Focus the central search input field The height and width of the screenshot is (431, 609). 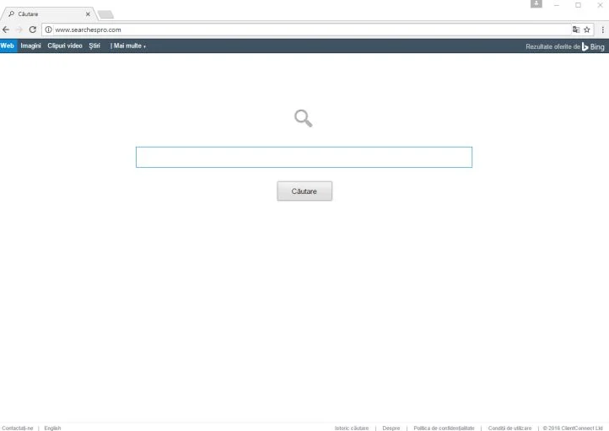(x=304, y=157)
